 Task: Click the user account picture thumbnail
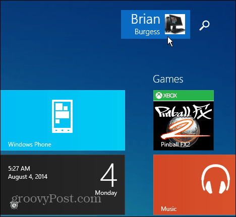(x=175, y=24)
